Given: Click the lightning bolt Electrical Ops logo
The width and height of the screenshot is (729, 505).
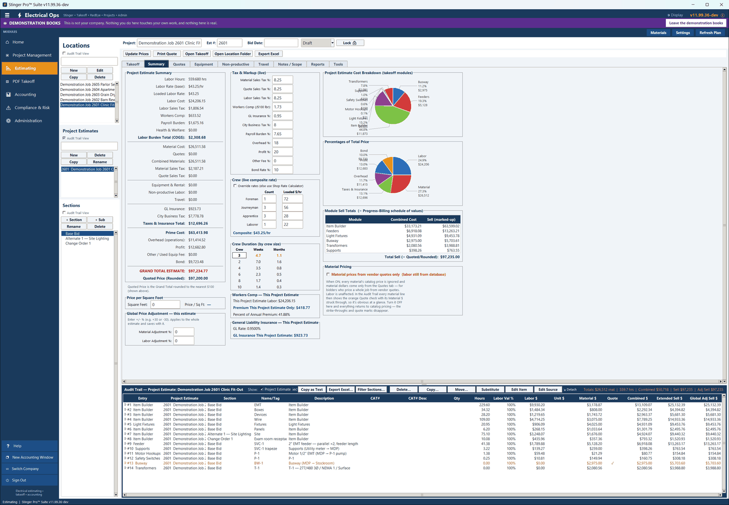Looking at the screenshot, I should [x=19, y=15].
